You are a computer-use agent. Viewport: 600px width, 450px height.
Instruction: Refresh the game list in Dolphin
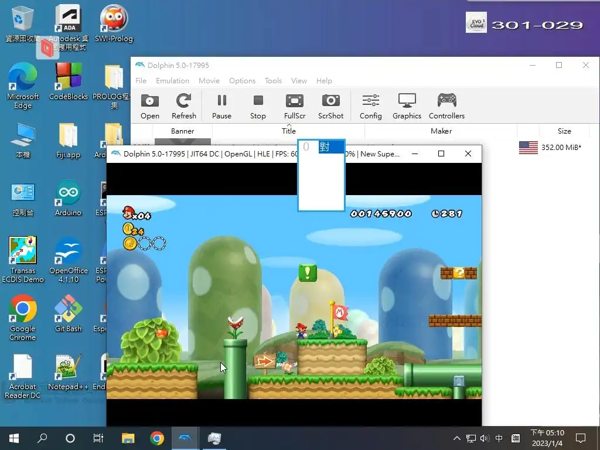coord(183,107)
